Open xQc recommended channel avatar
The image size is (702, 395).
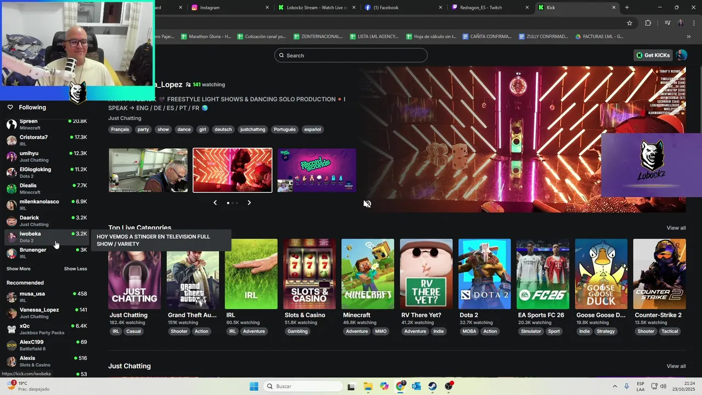(11, 329)
